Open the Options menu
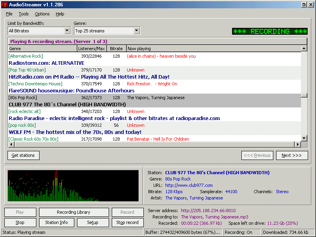The height and width of the screenshot is (237, 316). (x=42, y=14)
